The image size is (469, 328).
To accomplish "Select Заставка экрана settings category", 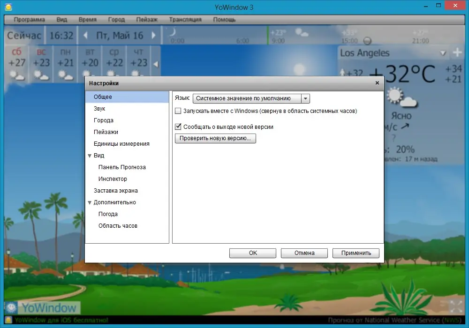I will click(127, 191).
